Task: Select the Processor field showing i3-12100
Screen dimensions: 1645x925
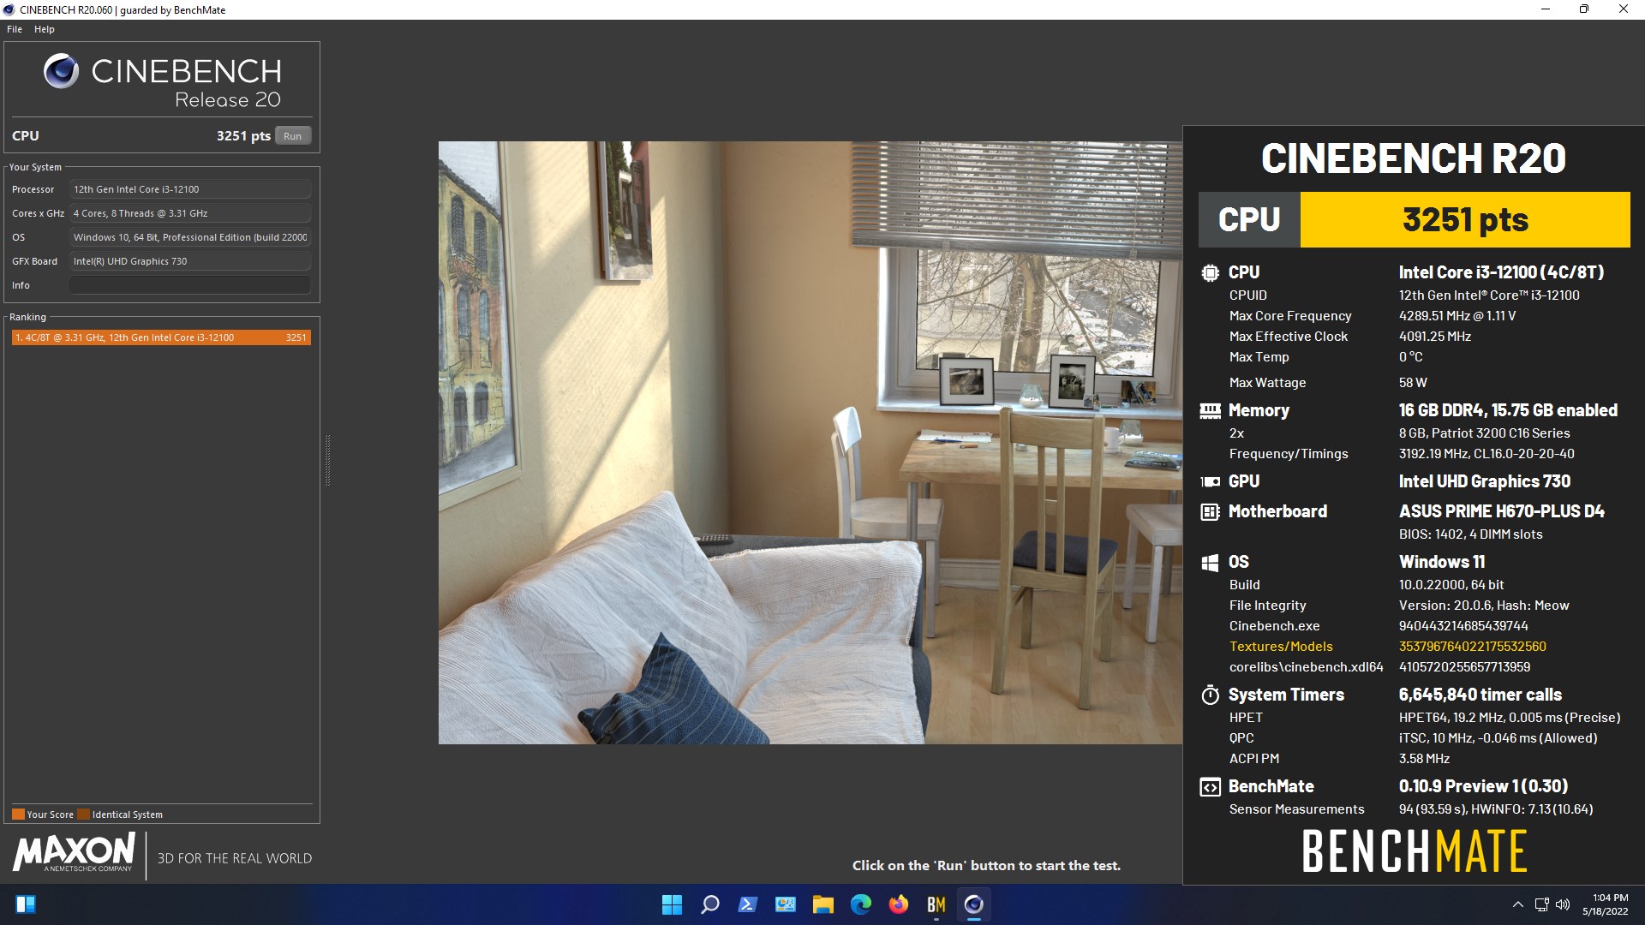Action: pos(190,189)
